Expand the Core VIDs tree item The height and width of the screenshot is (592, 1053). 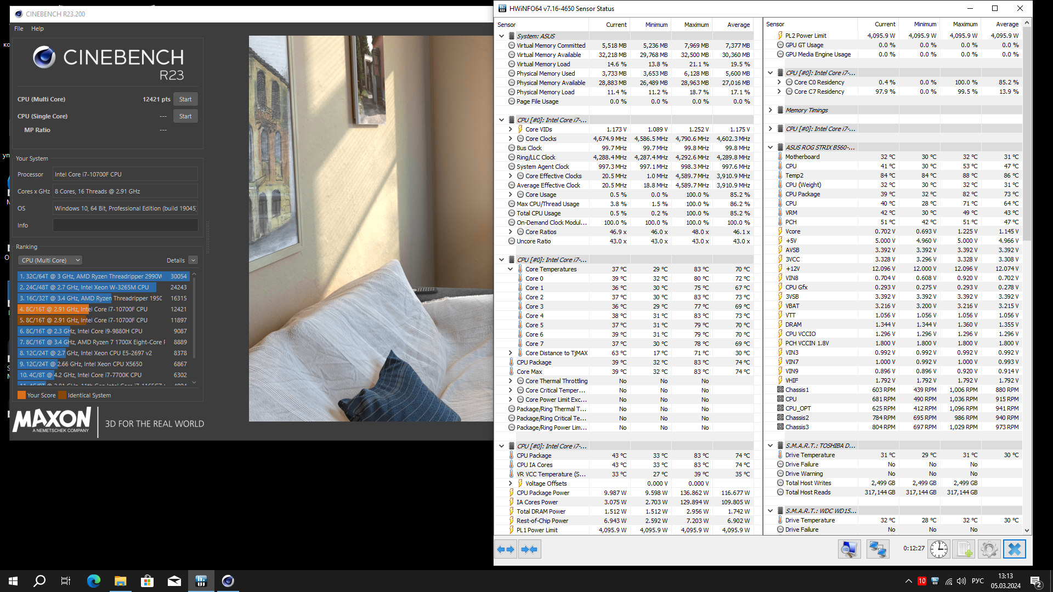[511, 129]
